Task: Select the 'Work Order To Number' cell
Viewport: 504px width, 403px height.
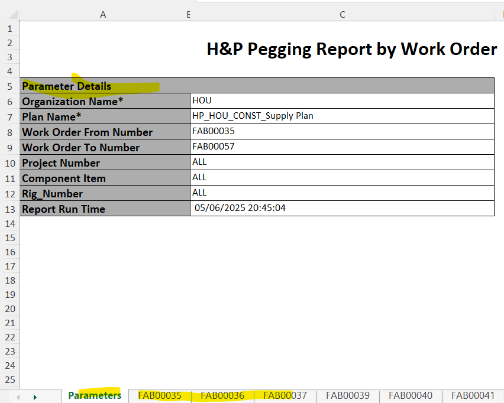Action: [105, 147]
